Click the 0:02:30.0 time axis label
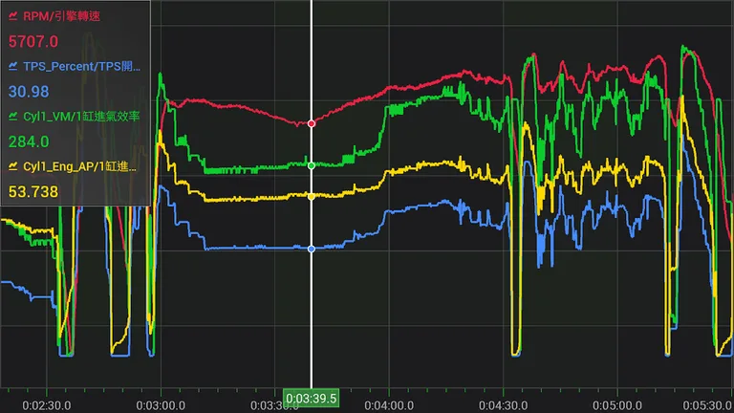734x413 pixels. 47,405
